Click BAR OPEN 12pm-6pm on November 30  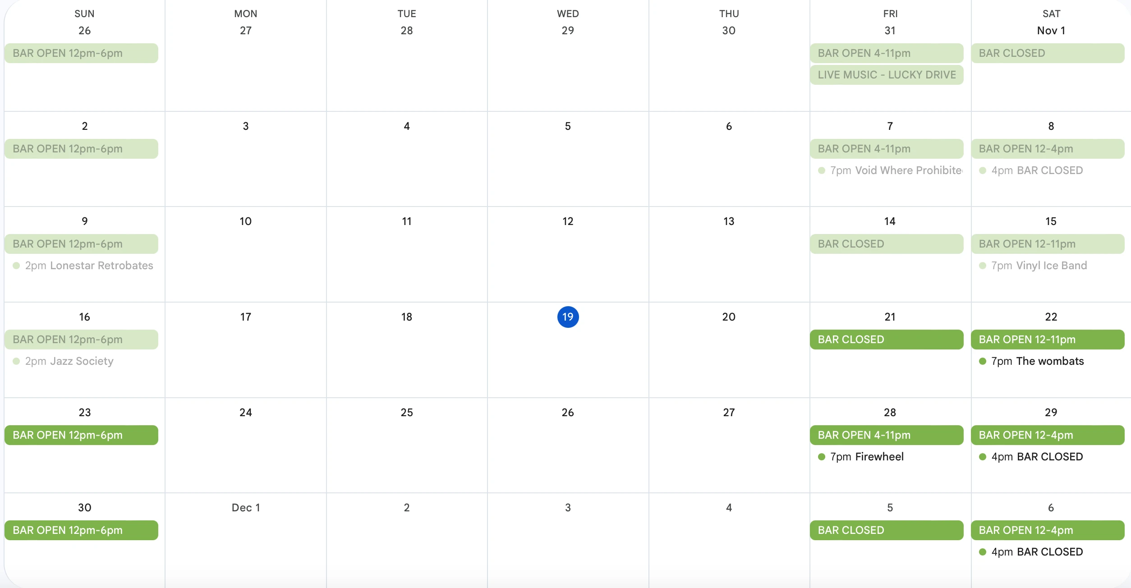click(x=81, y=530)
